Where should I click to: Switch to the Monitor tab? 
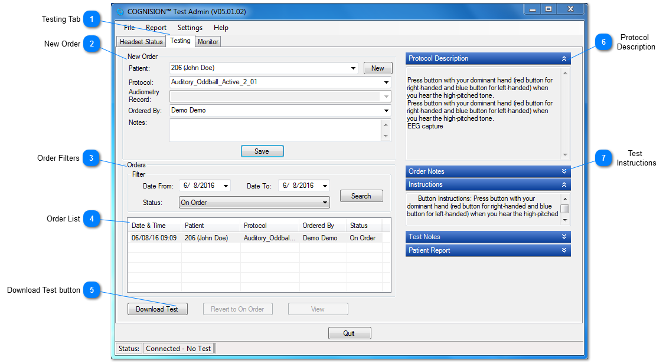tap(208, 42)
